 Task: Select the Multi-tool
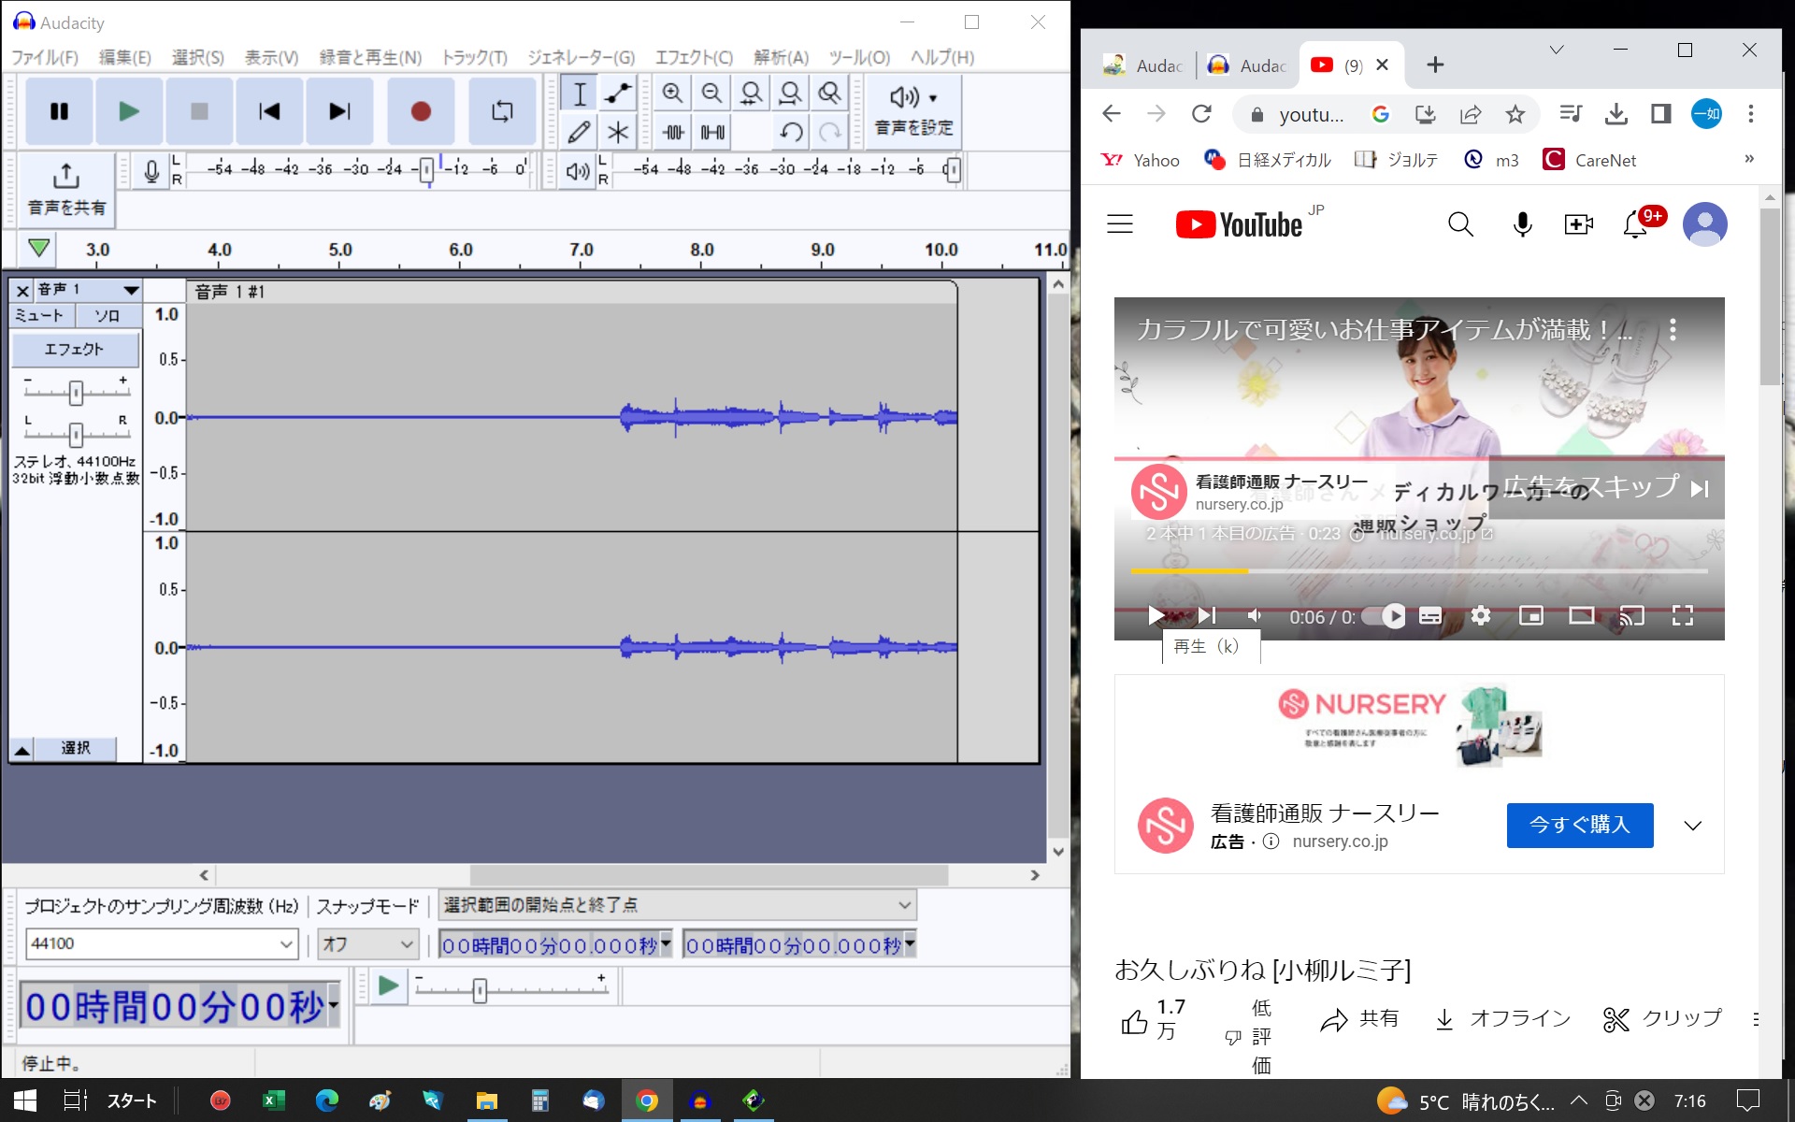click(x=616, y=132)
